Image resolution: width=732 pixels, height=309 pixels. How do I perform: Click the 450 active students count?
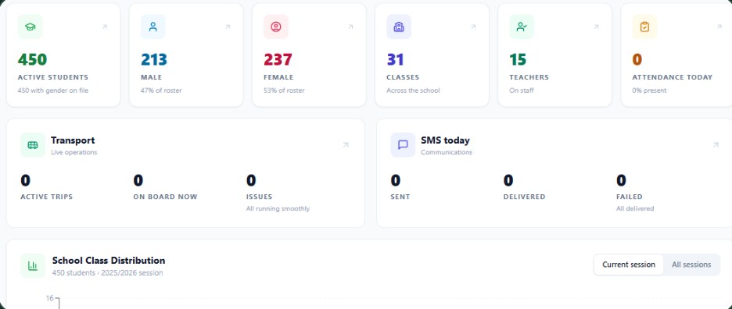tap(32, 59)
